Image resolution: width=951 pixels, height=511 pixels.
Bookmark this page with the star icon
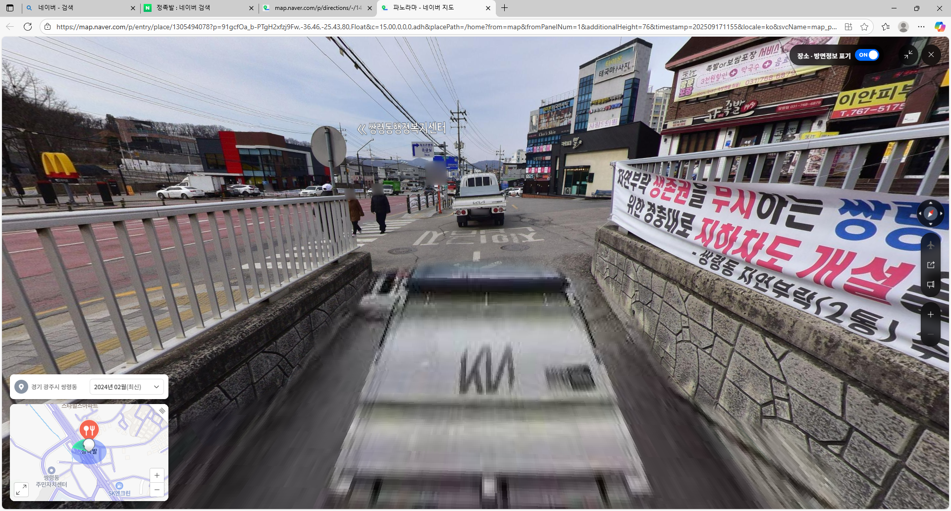point(864,27)
